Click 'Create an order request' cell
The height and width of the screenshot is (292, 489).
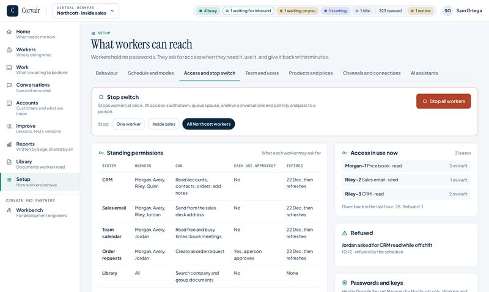[200, 252]
